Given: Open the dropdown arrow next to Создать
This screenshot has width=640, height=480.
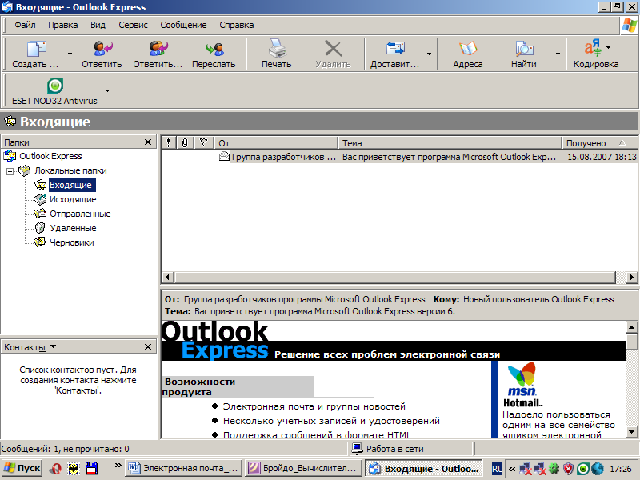Looking at the screenshot, I should coord(70,54).
